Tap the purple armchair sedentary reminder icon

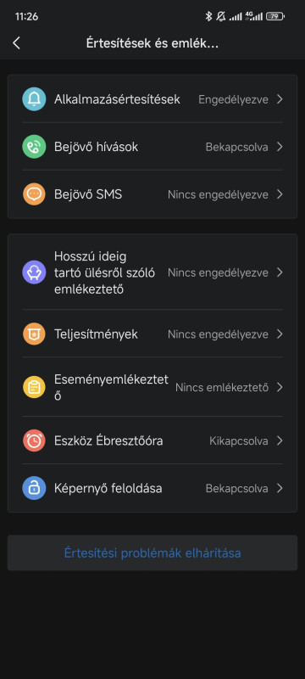34,272
